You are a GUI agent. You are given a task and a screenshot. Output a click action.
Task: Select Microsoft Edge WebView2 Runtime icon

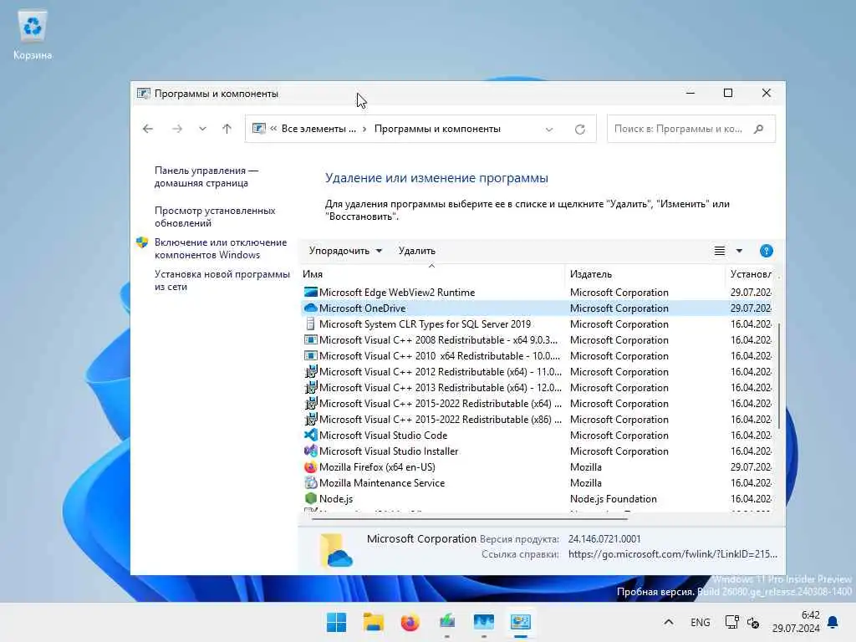(x=311, y=292)
